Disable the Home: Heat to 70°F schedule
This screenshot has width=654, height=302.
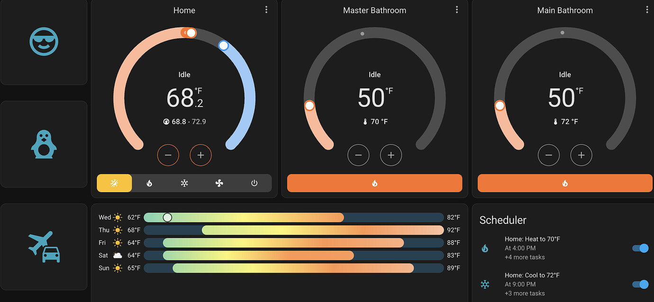(641, 248)
